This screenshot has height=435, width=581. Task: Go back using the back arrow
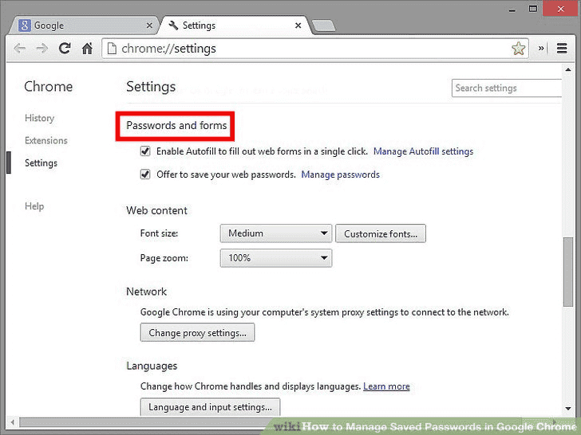(20, 49)
